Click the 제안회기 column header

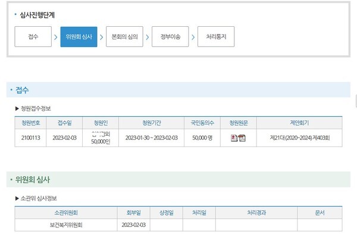(x=299, y=123)
